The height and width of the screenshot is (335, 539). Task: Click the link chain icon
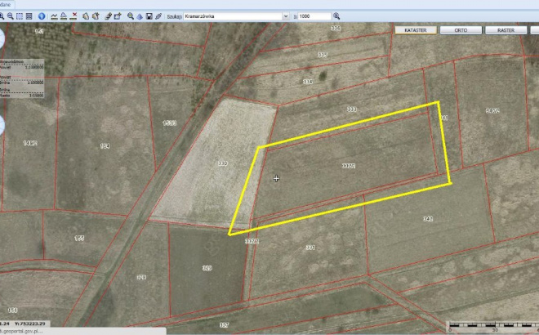(158, 16)
